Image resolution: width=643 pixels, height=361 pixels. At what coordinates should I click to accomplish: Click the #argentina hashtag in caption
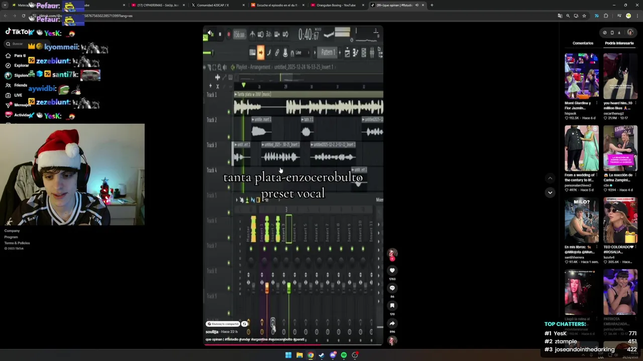tap(259, 339)
